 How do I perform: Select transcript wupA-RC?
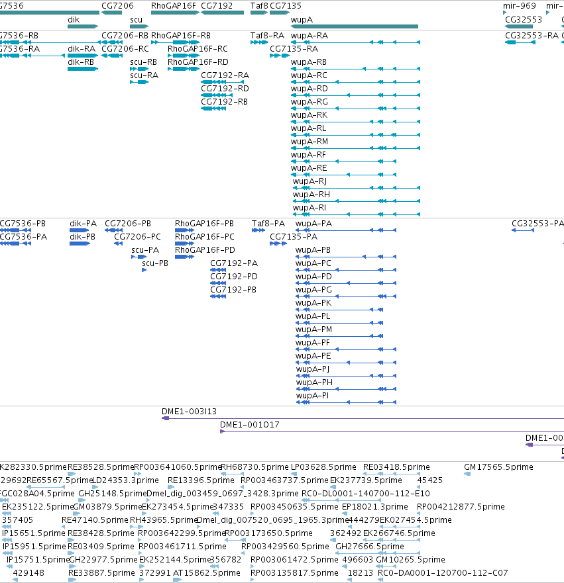click(355, 82)
